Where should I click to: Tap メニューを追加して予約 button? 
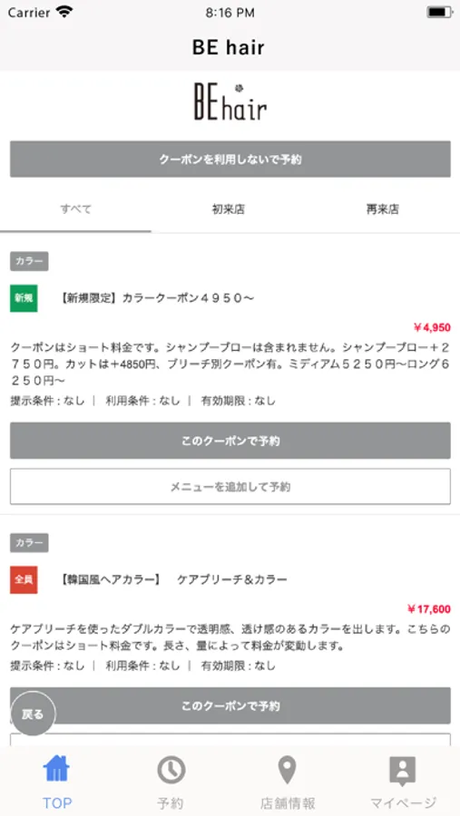point(230,487)
